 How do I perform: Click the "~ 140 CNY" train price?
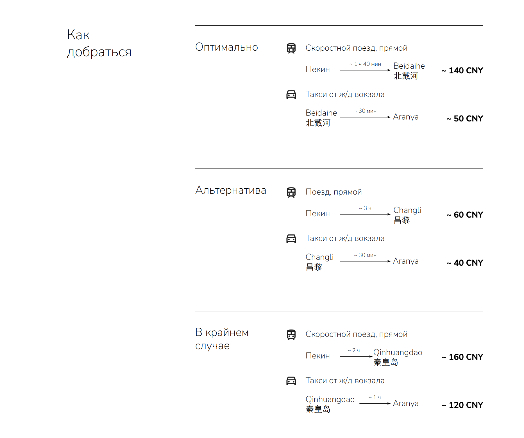click(462, 71)
